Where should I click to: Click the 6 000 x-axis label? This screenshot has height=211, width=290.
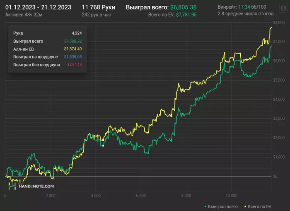tap(141, 196)
